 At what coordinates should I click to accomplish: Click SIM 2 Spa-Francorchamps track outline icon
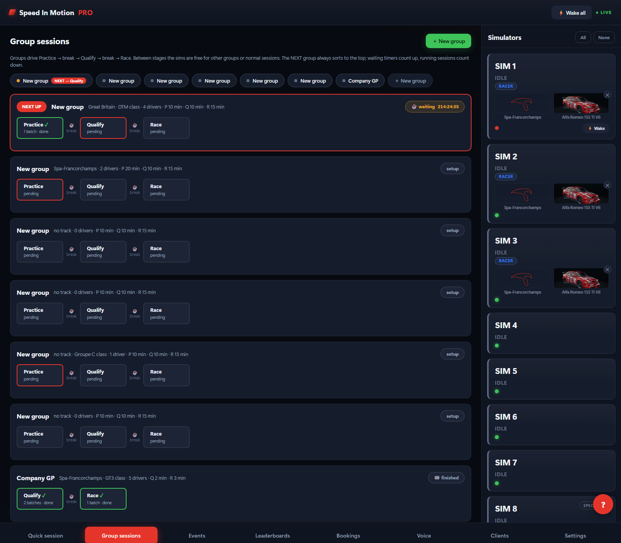click(522, 194)
